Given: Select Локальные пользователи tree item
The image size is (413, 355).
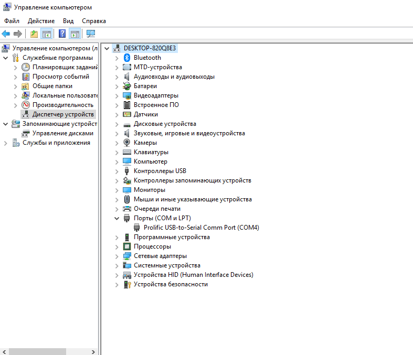Looking at the screenshot, I should point(65,95).
